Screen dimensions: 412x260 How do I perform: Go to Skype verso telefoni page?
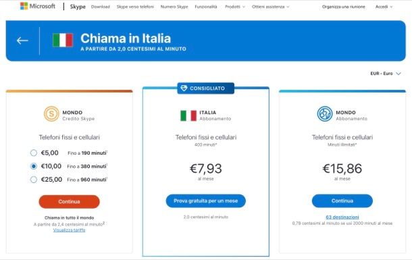[135, 7]
